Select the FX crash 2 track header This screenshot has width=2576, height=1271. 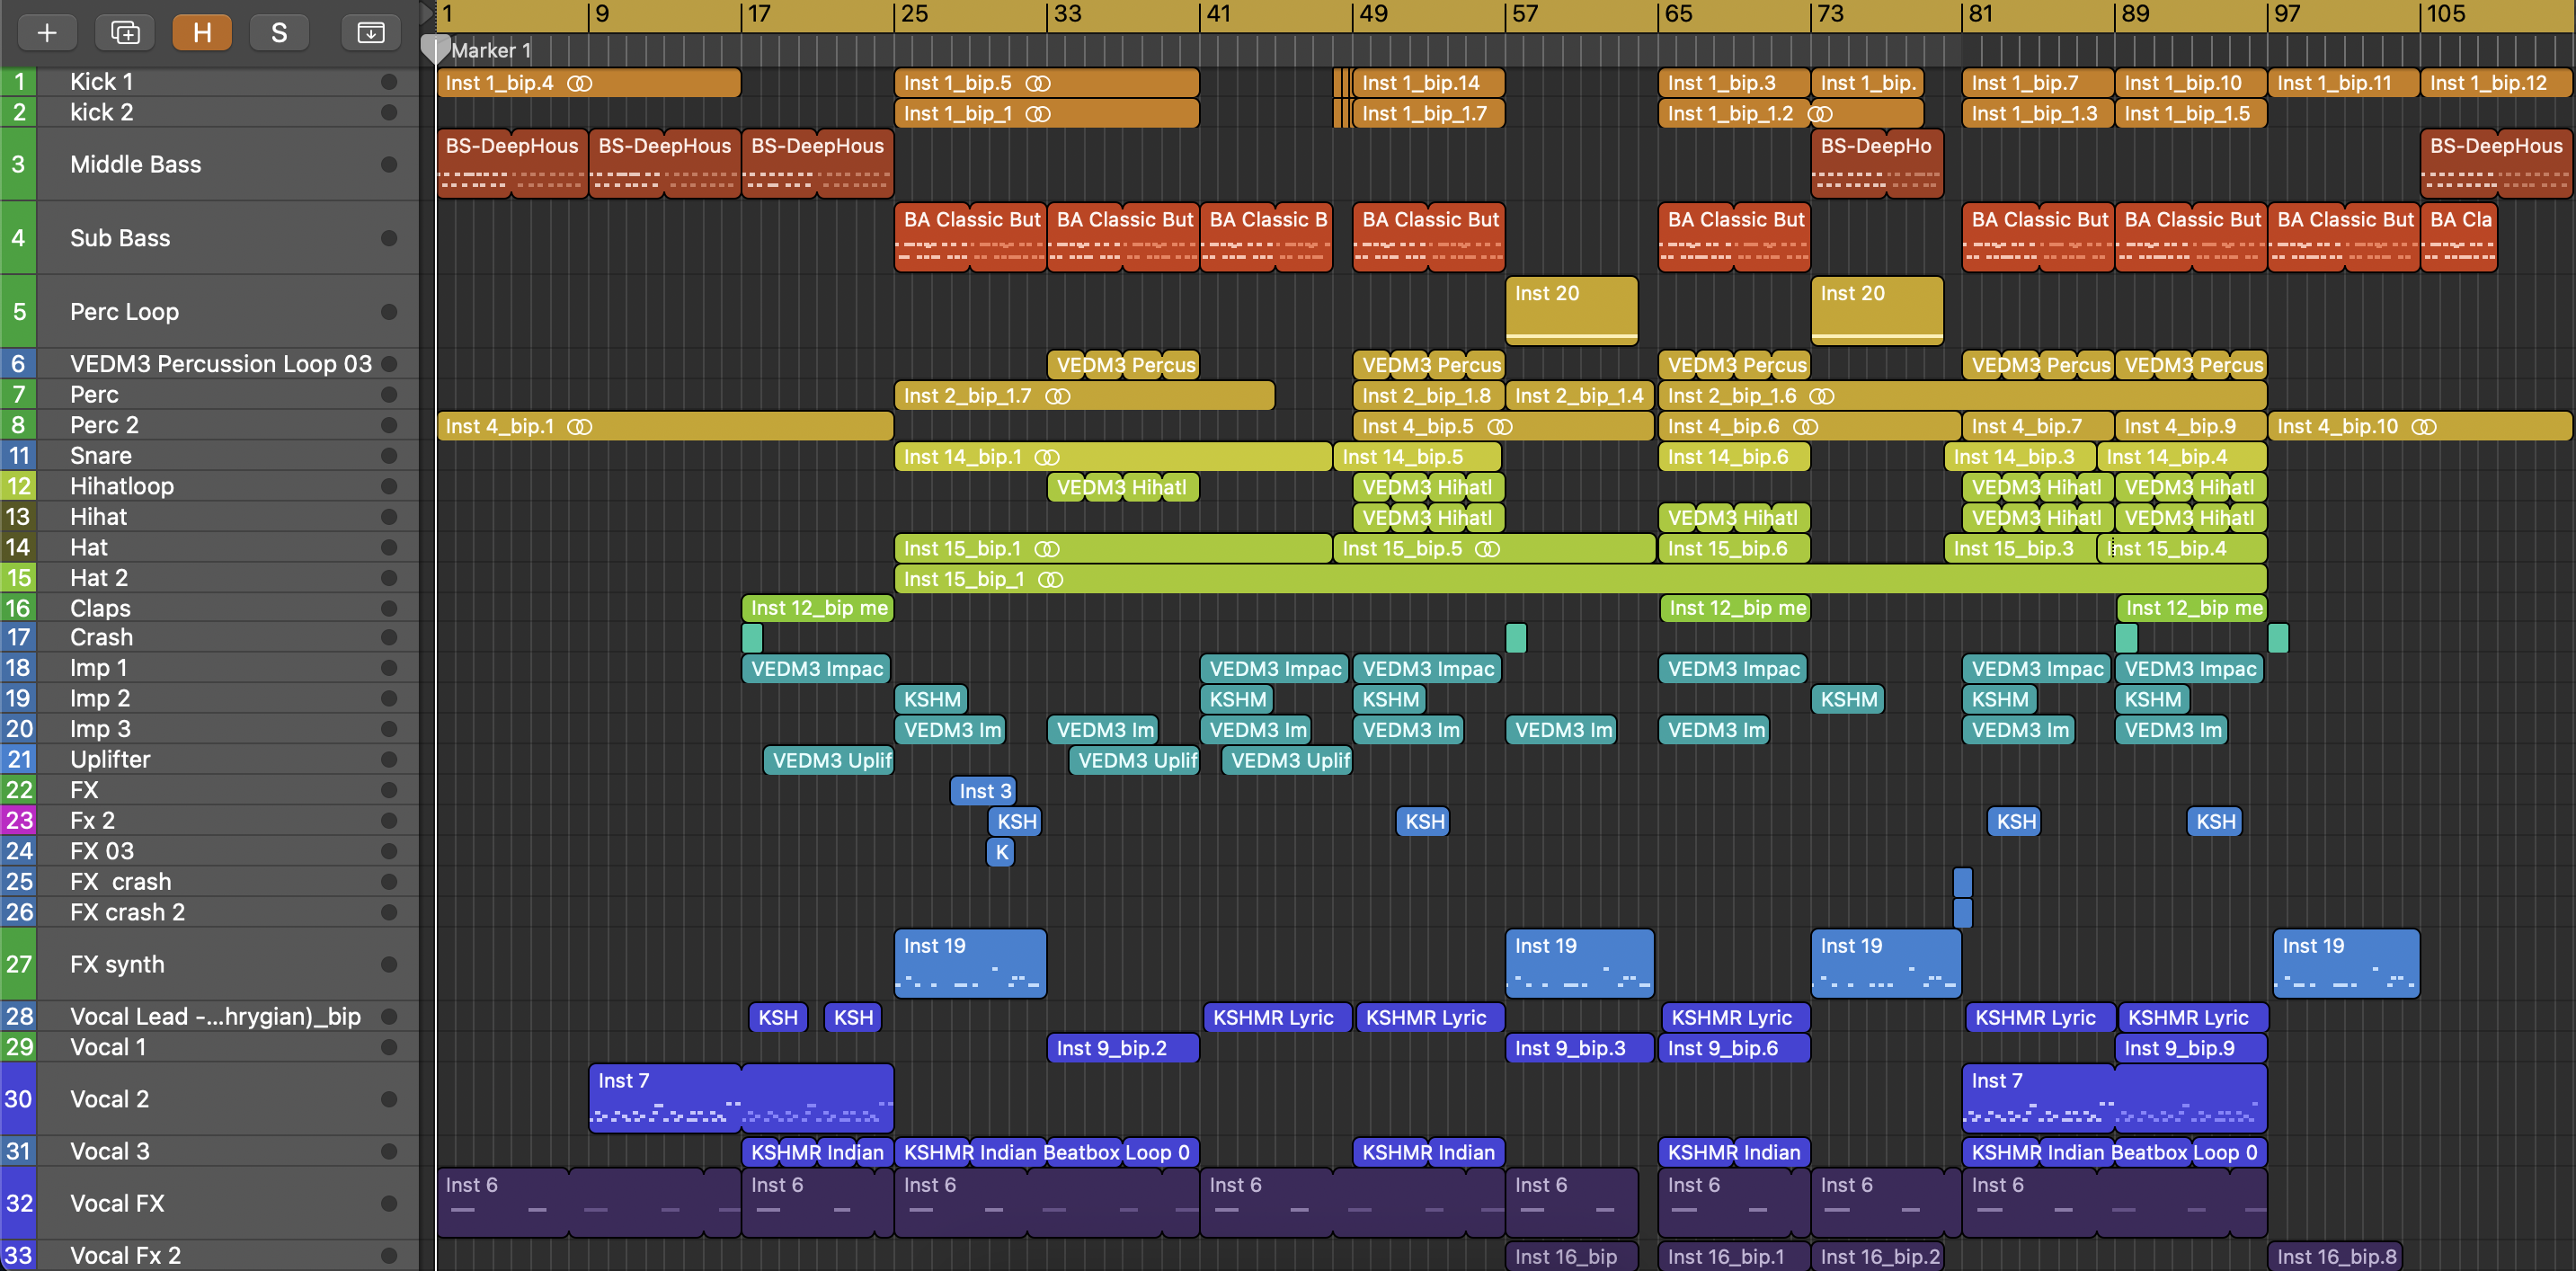click(x=210, y=912)
